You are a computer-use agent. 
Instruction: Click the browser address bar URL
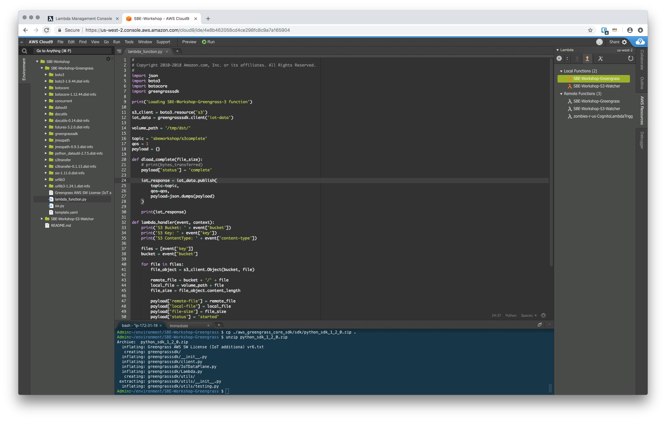point(187,30)
